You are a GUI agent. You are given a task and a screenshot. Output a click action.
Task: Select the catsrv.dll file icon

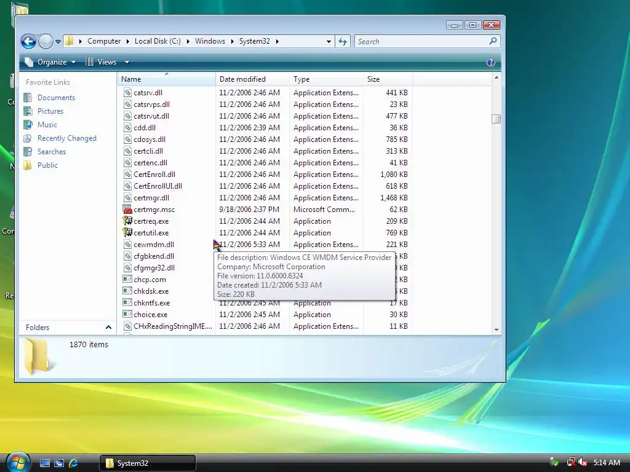click(x=127, y=92)
